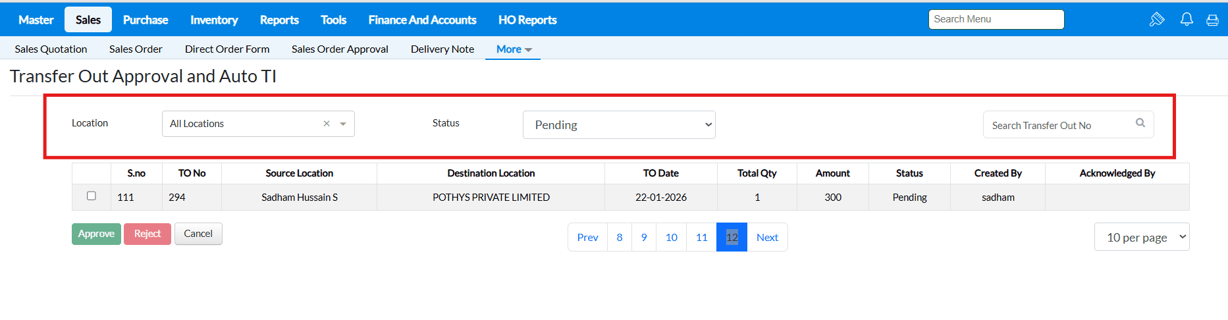Open the Inventory menu

click(214, 20)
